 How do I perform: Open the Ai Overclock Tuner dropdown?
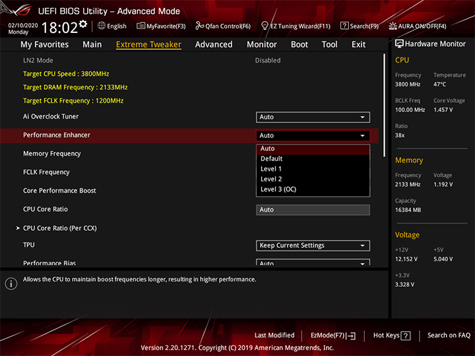313,117
